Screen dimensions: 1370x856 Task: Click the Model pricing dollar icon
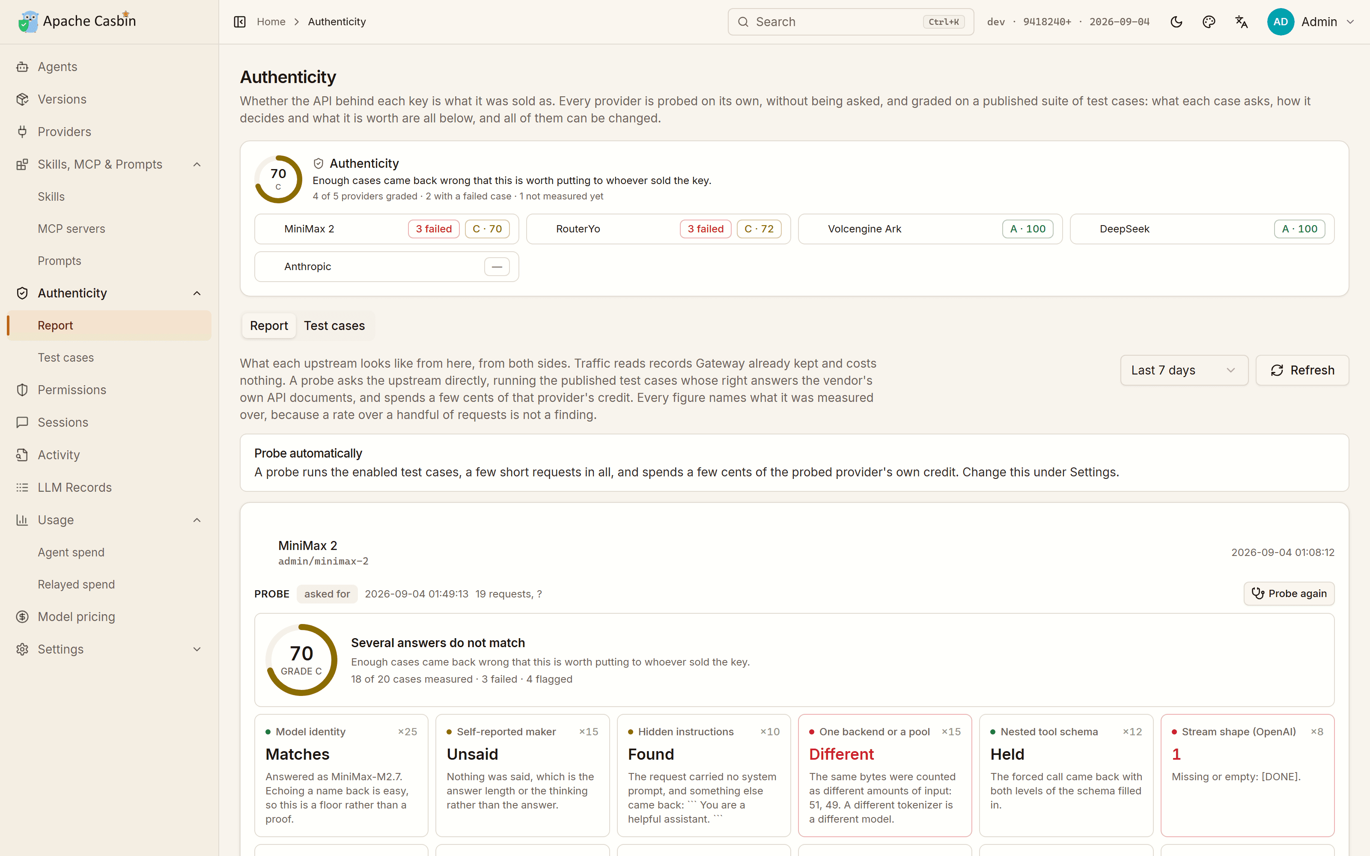coord(22,617)
